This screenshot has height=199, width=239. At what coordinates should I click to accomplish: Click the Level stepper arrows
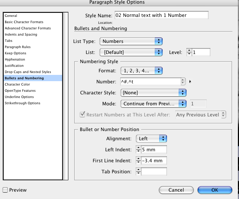pyautogui.click(x=189, y=52)
